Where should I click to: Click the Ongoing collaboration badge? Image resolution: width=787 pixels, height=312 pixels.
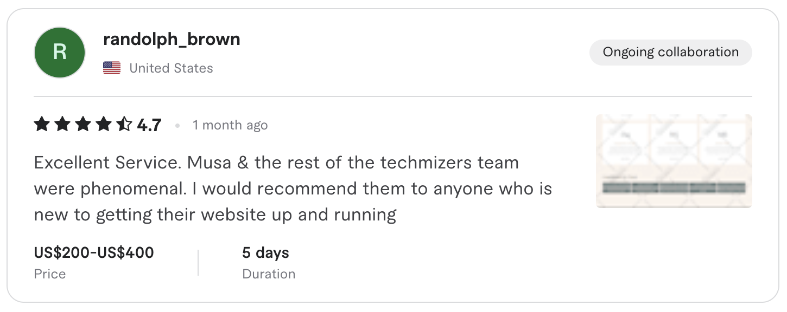671,52
